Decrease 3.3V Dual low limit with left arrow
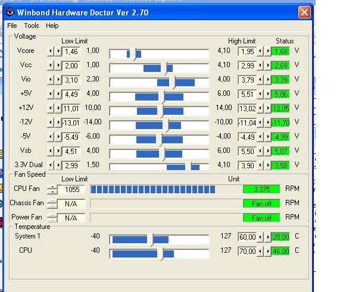Viewport: 343px width, 292px height. tap(50, 165)
